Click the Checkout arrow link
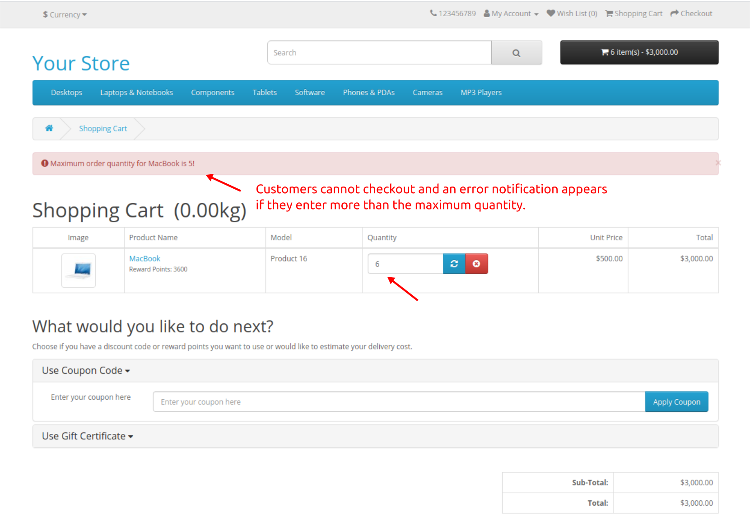Viewport: 750px width, 522px height. [x=691, y=14]
